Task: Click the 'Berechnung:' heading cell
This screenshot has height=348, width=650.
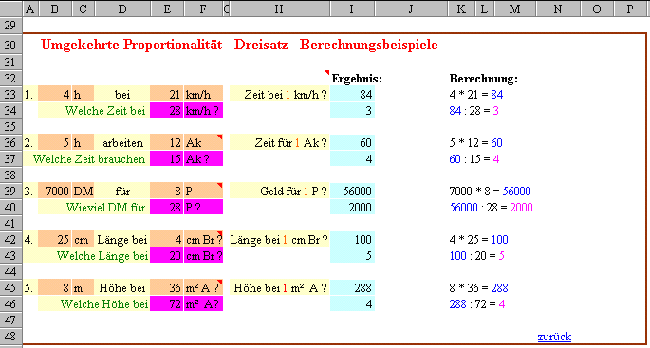Action: (484, 79)
